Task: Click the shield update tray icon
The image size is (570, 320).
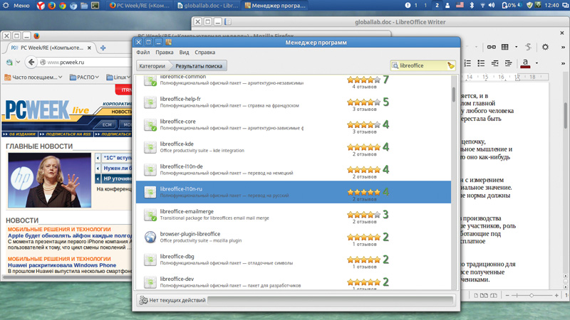Action: (x=529, y=6)
